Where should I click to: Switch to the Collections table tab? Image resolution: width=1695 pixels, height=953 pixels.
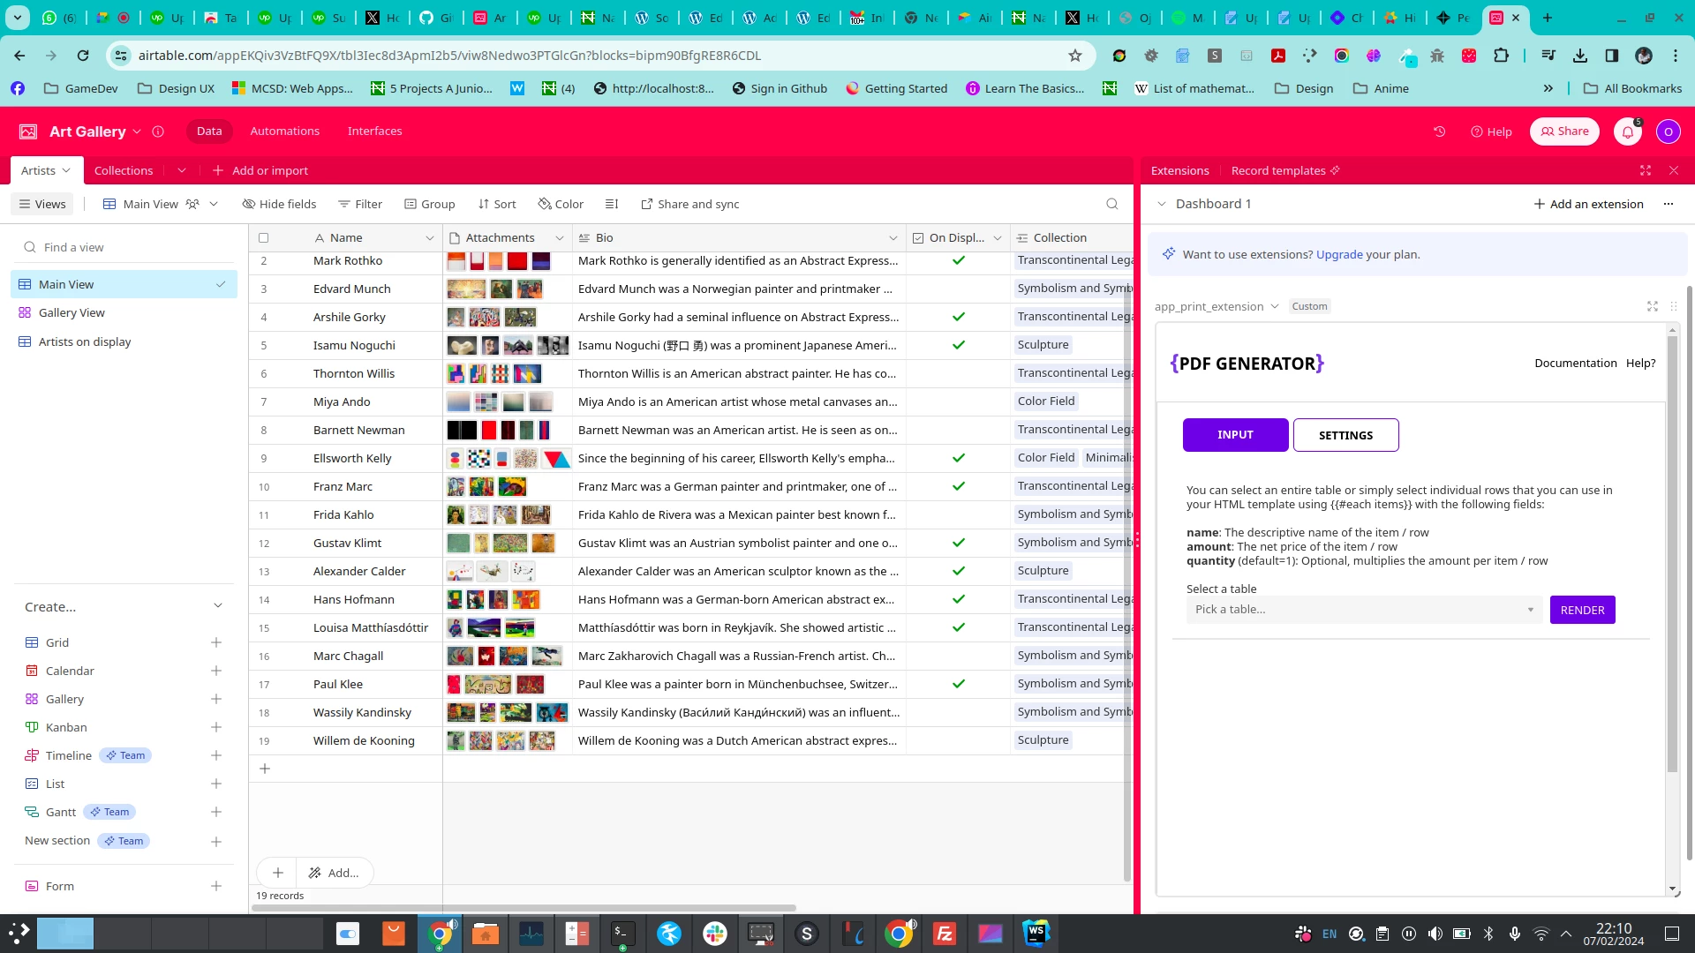124,170
